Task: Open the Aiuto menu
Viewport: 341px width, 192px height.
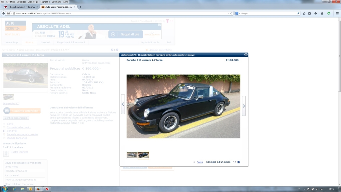Action: (x=66, y=2)
